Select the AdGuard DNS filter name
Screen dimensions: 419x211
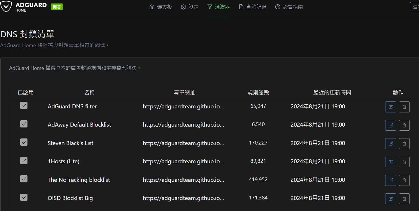tap(72, 106)
